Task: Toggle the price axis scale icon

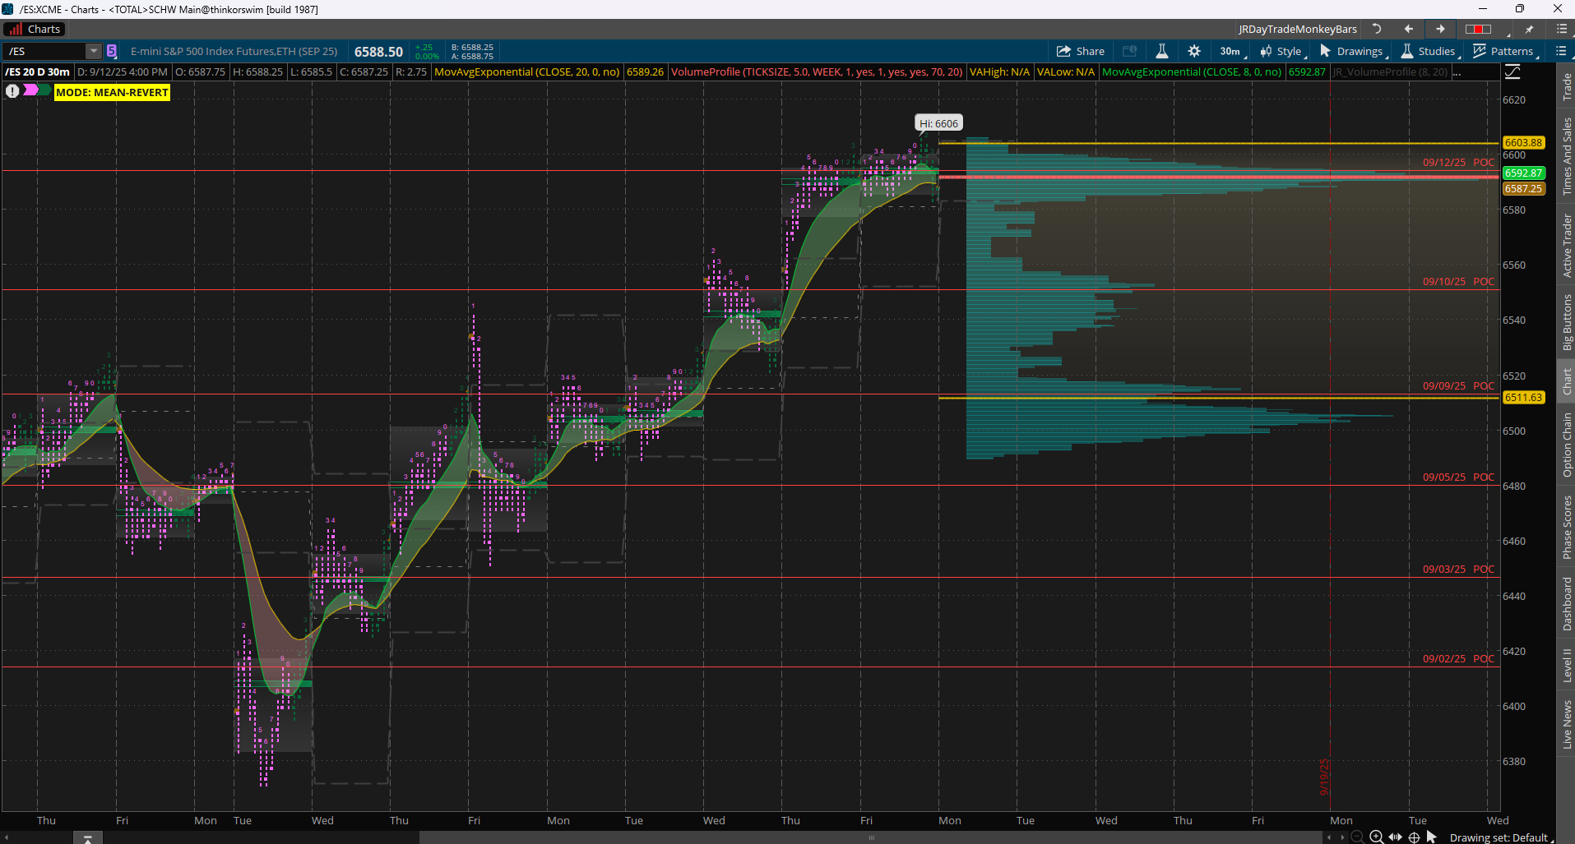Action: tap(1512, 72)
